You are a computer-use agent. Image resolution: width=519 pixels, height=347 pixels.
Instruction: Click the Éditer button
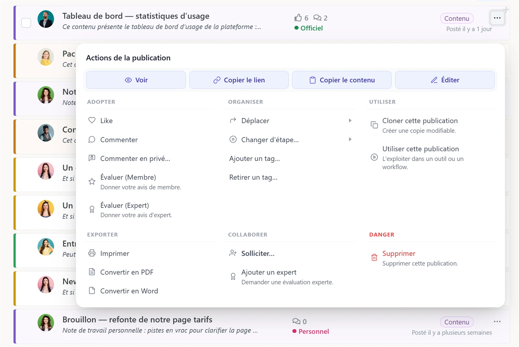point(445,80)
